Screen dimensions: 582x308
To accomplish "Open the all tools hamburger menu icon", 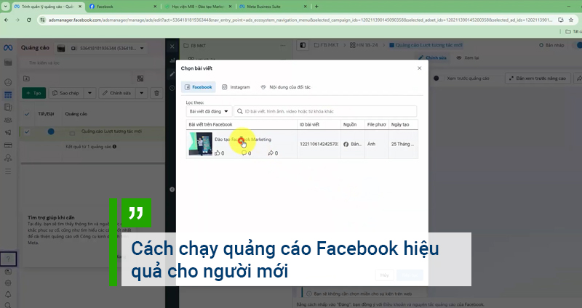I will (x=8, y=171).
